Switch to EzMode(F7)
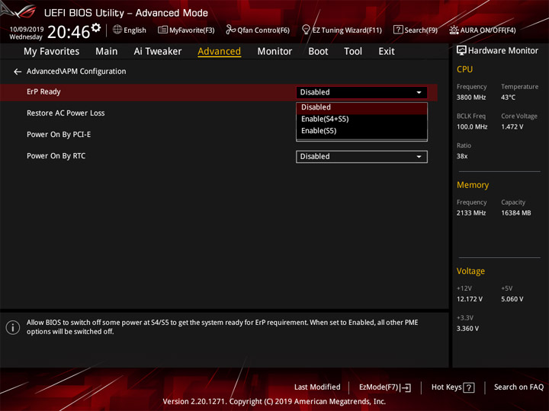Screen dimensions: 549x411 [384, 387]
